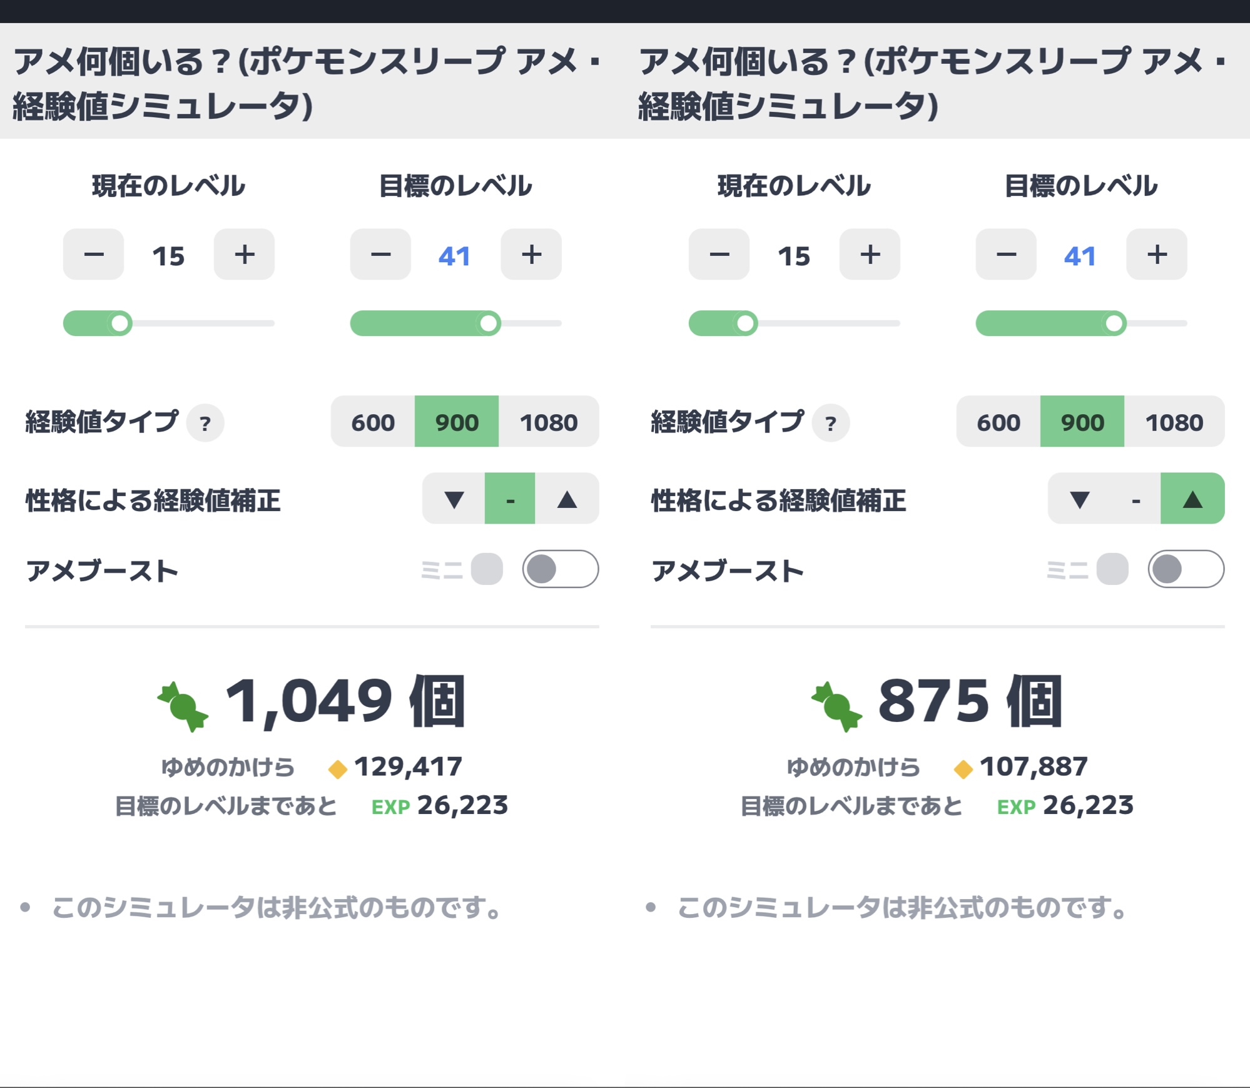Toggle アメブースト switch in the right panel
This screenshot has width=1250, height=1088.
coord(1186,569)
